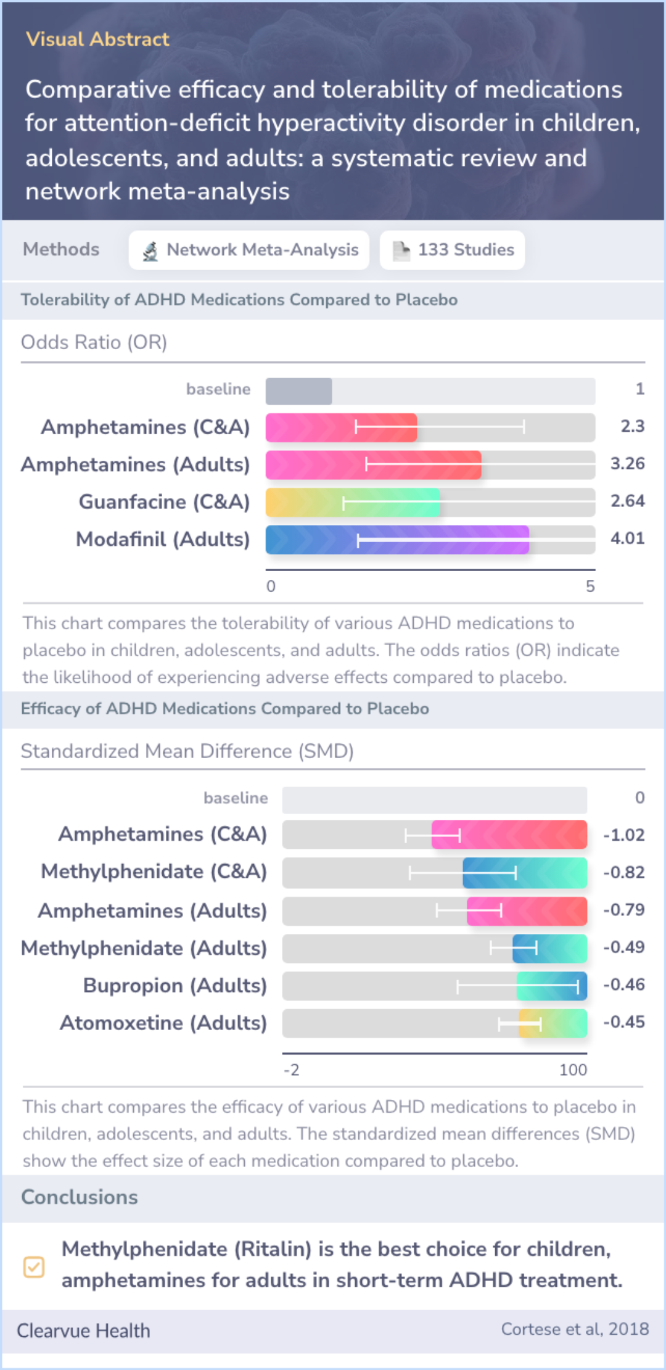This screenshot has height=1370, width=666.
Task: Click the gray baseline bar in tolerability chart
Action: coord(299,392)
